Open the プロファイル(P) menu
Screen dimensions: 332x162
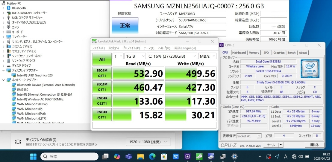pos(131,48)
